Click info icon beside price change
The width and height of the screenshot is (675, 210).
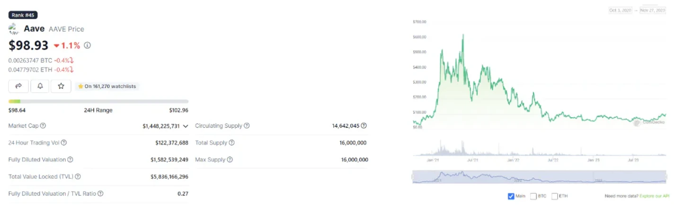coord(88,46)
